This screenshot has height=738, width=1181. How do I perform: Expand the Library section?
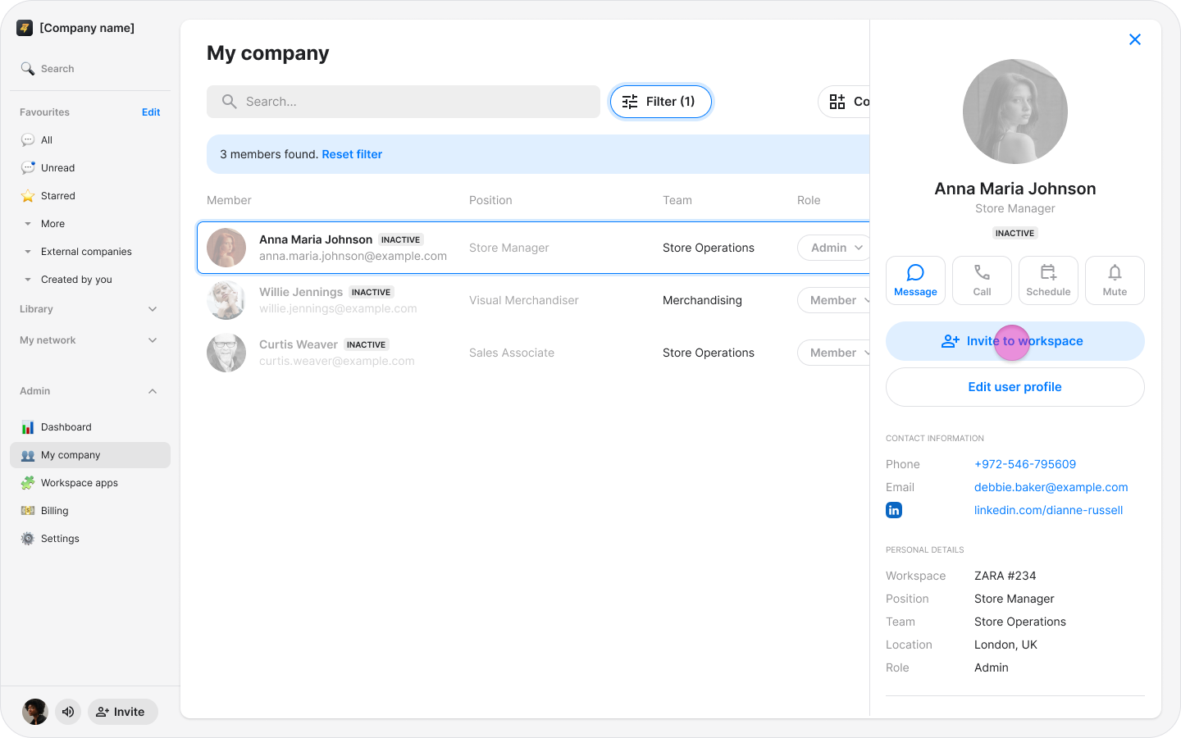point(90,309)
